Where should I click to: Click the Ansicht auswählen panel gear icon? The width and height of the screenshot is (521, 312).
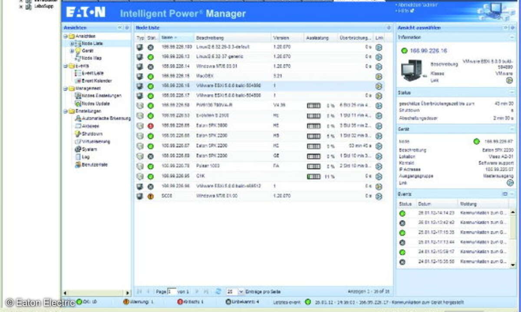(512, 27)
